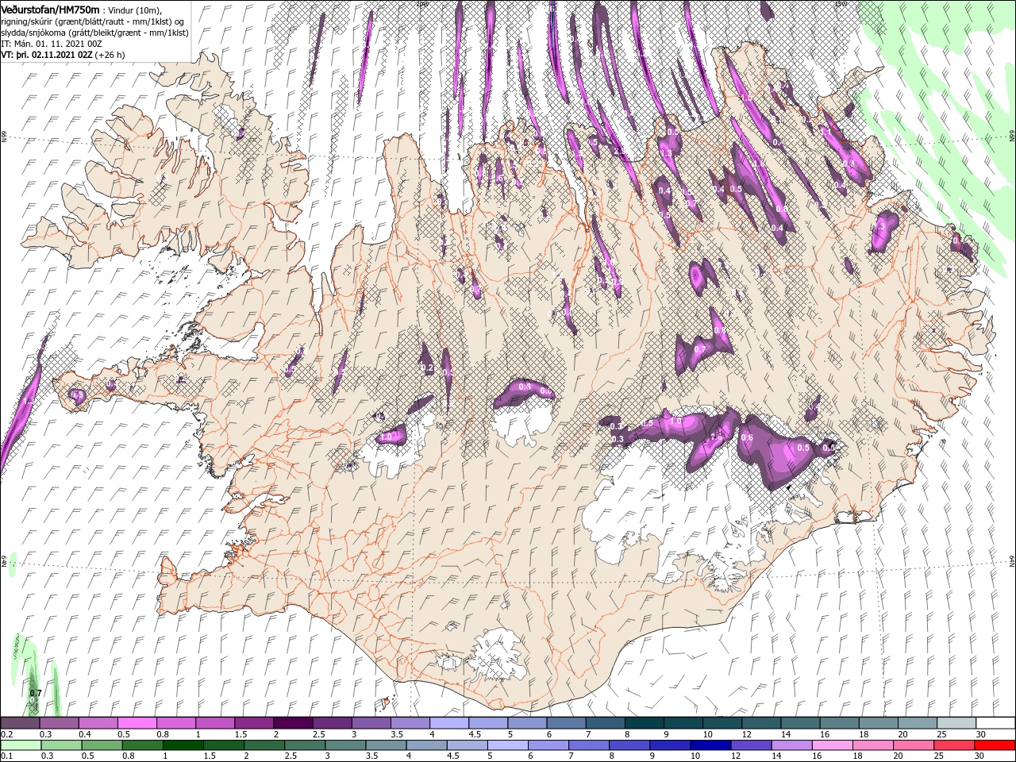Click the Veðurstofan/HM750m title text
The height and width of the screenshot is (762, 1016).
51,9
